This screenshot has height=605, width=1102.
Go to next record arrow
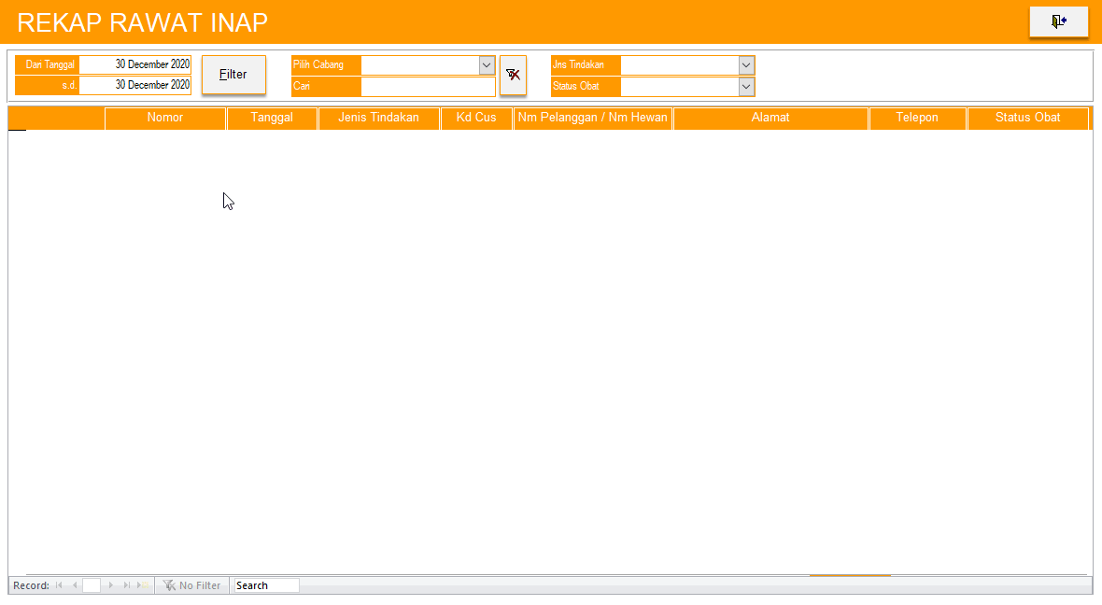click(111, 585)
